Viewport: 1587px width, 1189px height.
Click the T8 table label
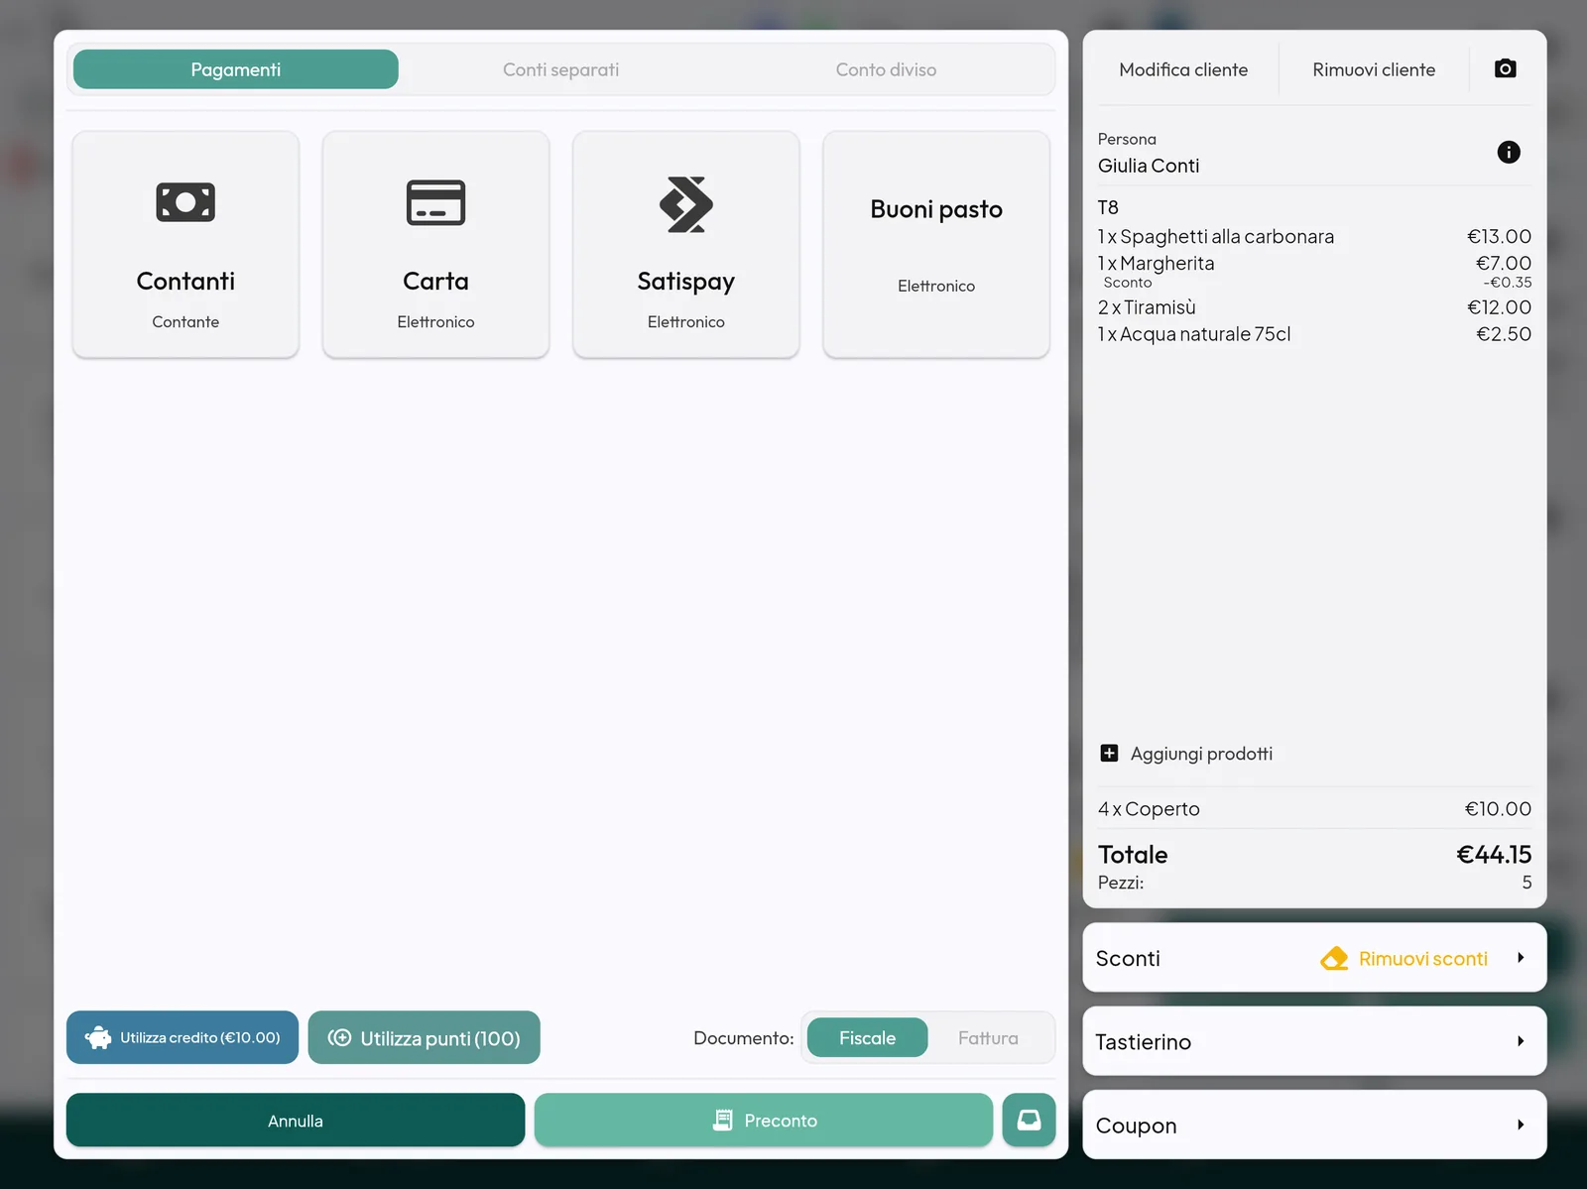click(1108, 207)
